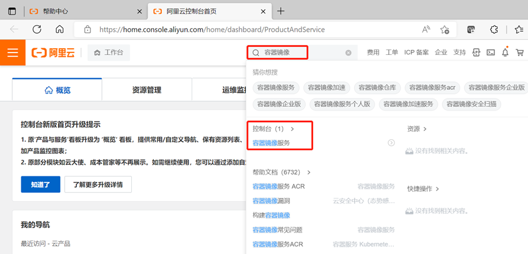This screenshot has width=528, height=254.
Task: Open the Cloud Shell terminal icon
Action: pyautogui.click(x=491, y=53)
